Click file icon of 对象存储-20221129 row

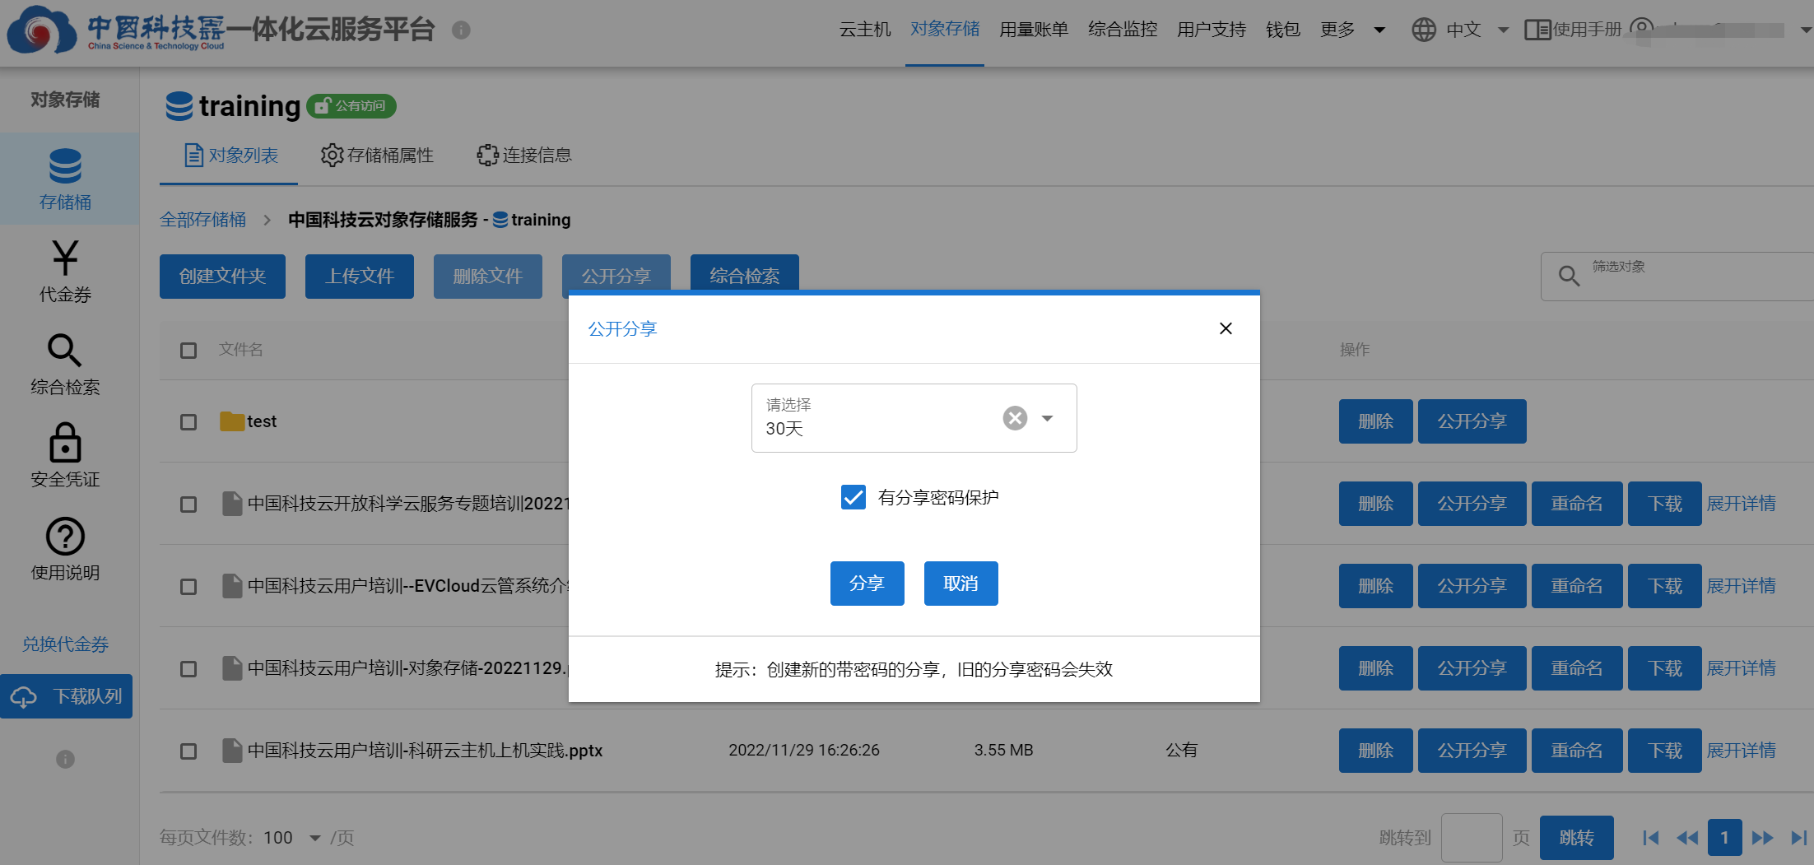pyautogui.click(x=232, y=668)
